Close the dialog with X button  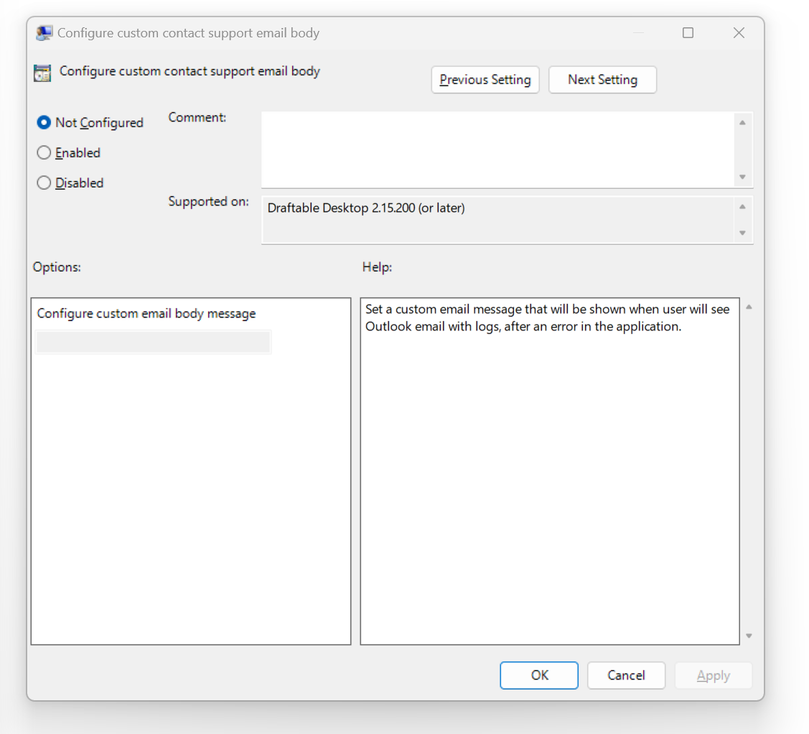[x=739, y=33]
